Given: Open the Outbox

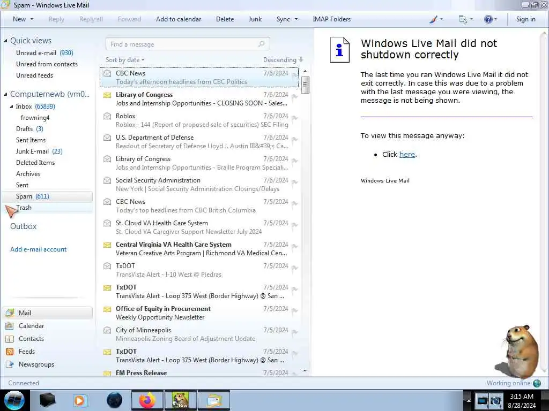Looking at the screenshot, I should click(24, 226).
